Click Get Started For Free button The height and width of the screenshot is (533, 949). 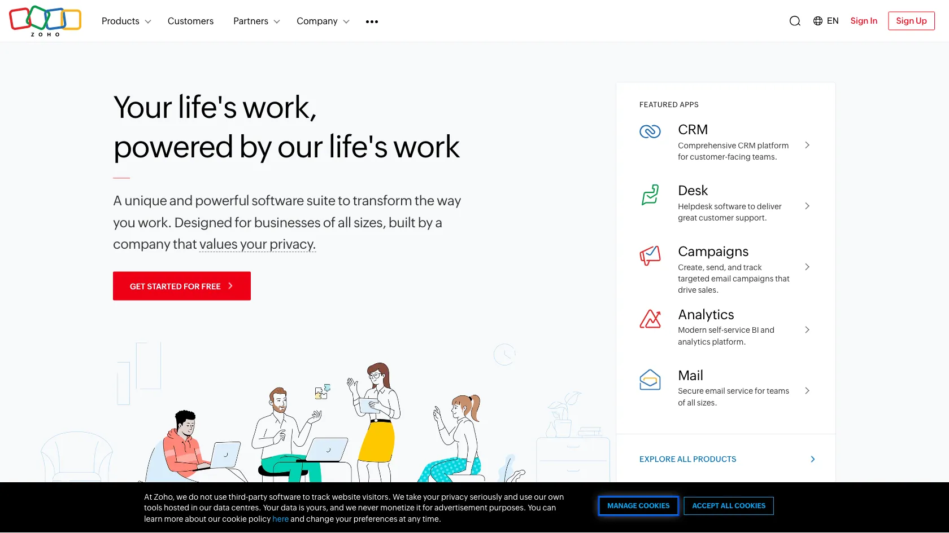181,286
